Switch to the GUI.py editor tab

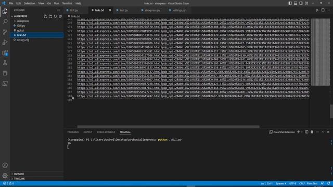74,10
